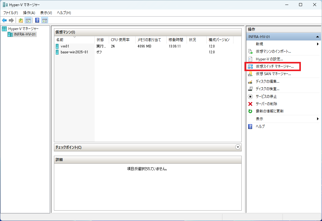Go back with the blue arrow toolbar icon
Screen dimensions: 322x221
4,20
